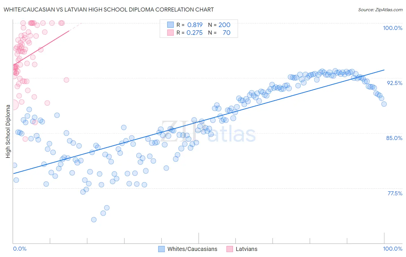The height and width of the screenshot is (257, 406).
Task: Click the 77.5% y-axis tick label
Action: coord(395,193)
